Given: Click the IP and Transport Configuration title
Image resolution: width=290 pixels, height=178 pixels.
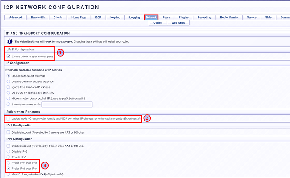Looking at the screenshot, I should pos(38,33).
